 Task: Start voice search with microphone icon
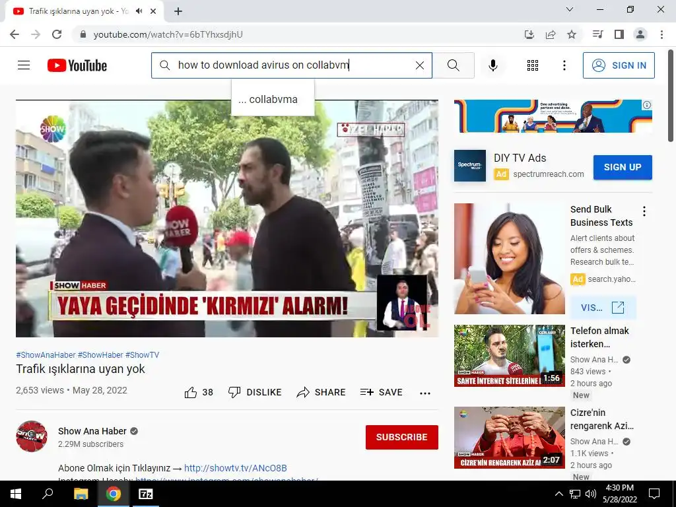(x=492, y=65)
